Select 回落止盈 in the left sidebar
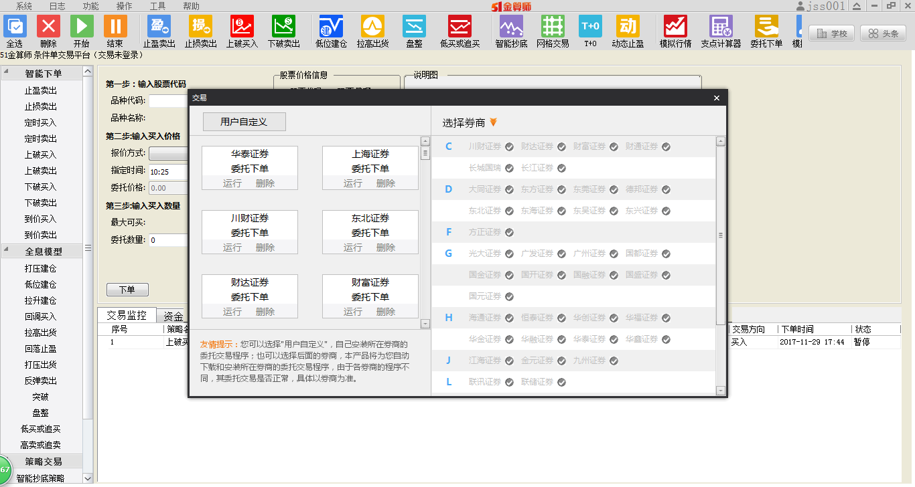The width and height of the screenshot is (915, 487). click(41, 349)
